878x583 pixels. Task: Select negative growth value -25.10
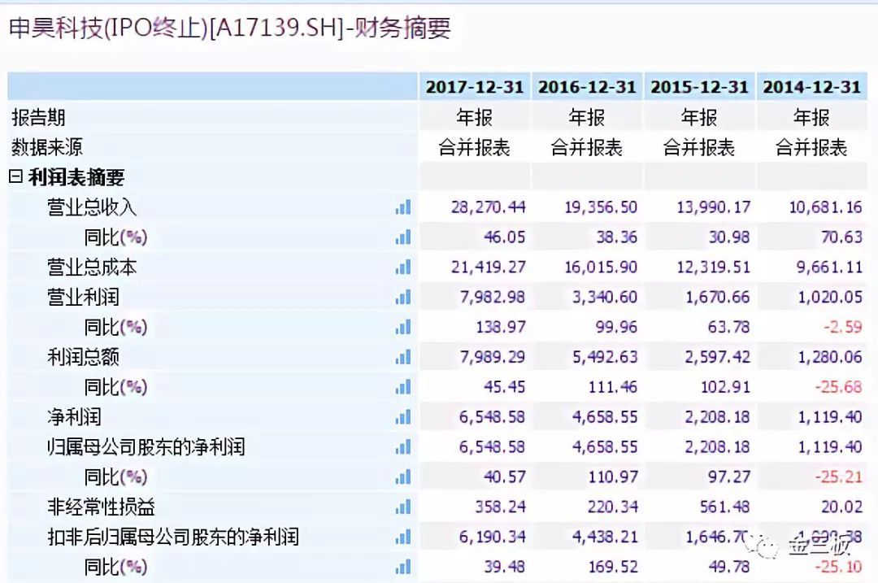point(838,567)
